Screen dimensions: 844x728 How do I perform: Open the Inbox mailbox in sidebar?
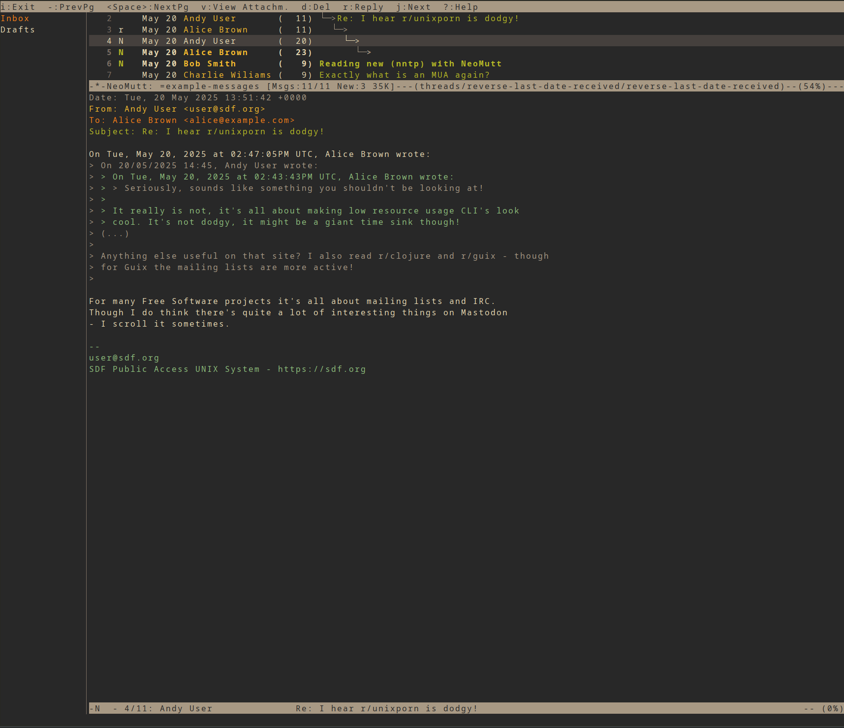[15, 18]
